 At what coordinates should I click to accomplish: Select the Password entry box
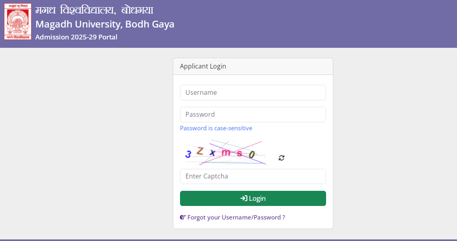click(253, 114)
